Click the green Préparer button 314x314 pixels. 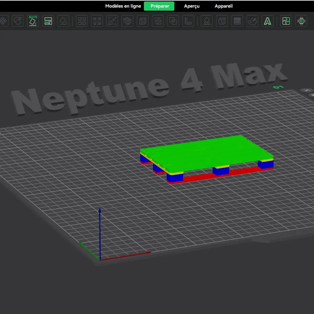point(159,6)
